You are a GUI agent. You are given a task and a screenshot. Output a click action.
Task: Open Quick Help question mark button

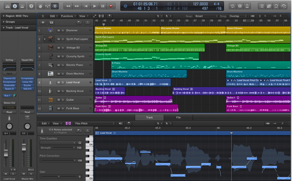click(x=31, y=6)
